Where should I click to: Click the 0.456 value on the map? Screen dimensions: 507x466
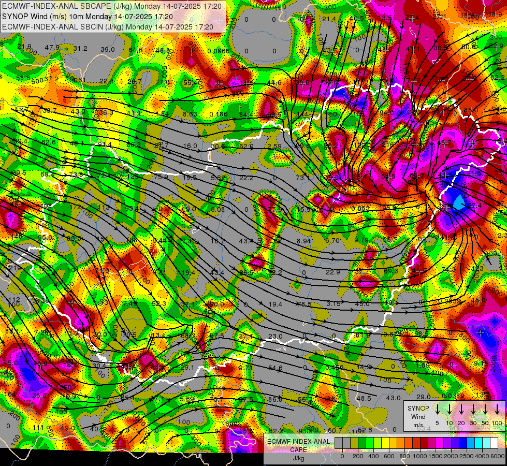[x=335, y=368]
